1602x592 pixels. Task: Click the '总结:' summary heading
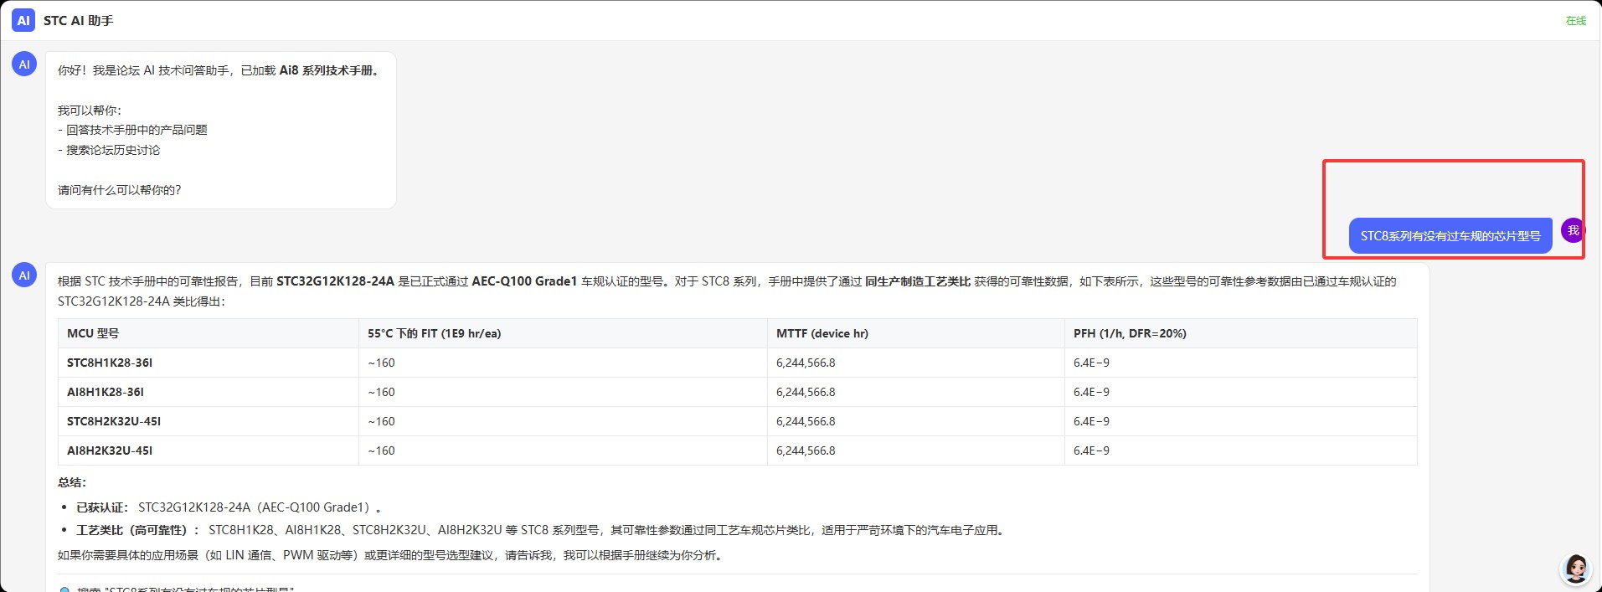(72, 482)
